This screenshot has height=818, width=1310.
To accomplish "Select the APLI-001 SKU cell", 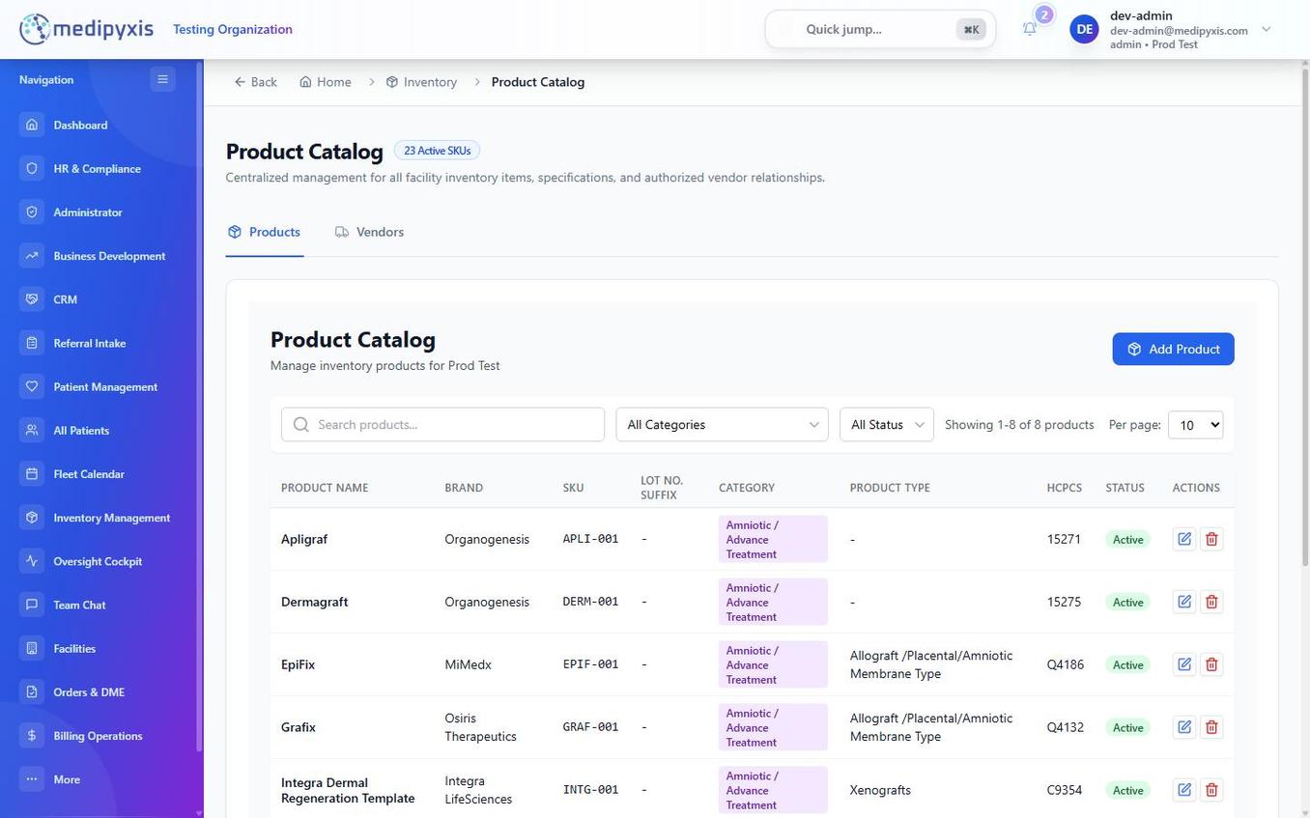I will 590,539.
